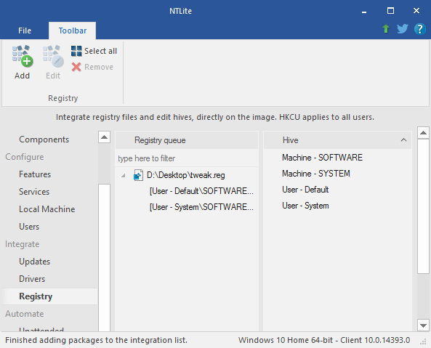
Task: Select the [User - System\SOFTWARE... entry
Action: pyautogui.click(x=201, y=207)
